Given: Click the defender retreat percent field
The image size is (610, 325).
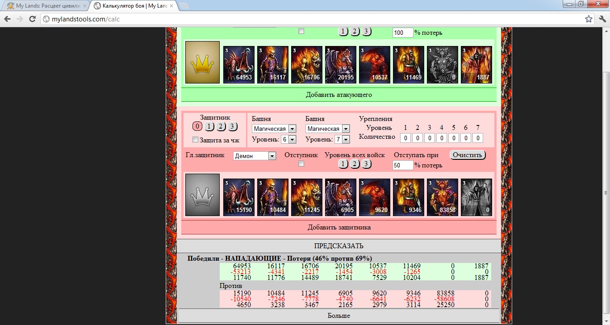Looking at the screenshot, I should 403,165.
